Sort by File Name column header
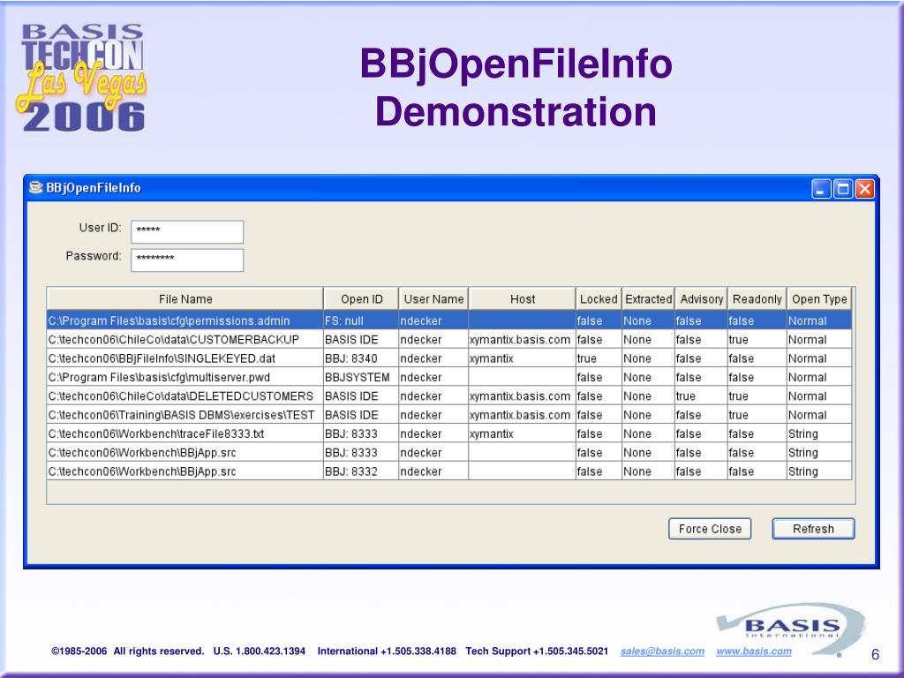The width and height of the screenshot is (904, 678). click(185, 299)
